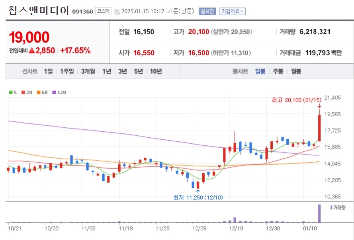Screen dimensions: 354x240
Task: Show the 3년 line chart
Action: coord(123,72)
